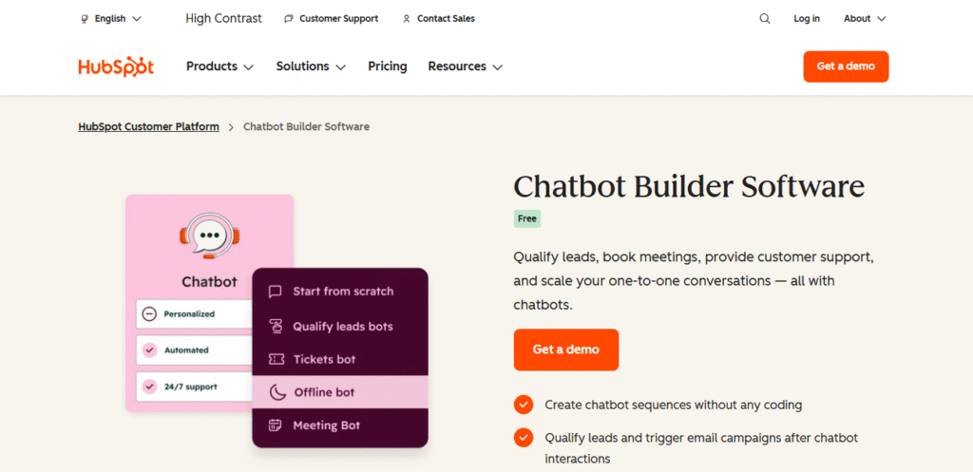
Task: Click the orange check beside 'Qualify leads and trigger'
Action: click(524, 438)
